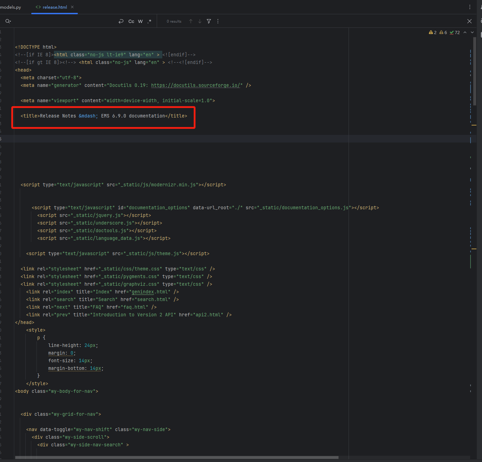
Task: Click the typos indicator showing 72
Action: (455, 32)
